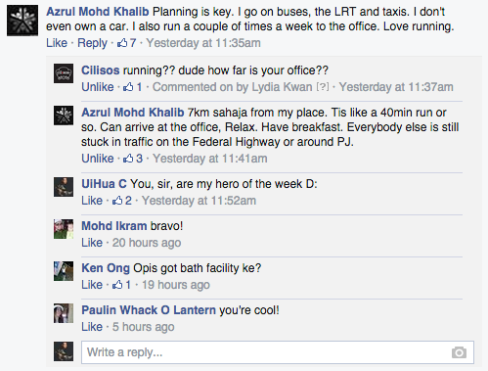
Task: Attach a photo using the camera icon
Action: [x=459, y=352]
